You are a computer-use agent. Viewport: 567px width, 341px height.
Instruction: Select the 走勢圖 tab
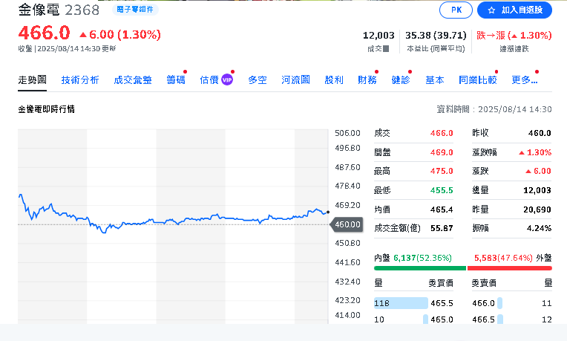point(32,79)
